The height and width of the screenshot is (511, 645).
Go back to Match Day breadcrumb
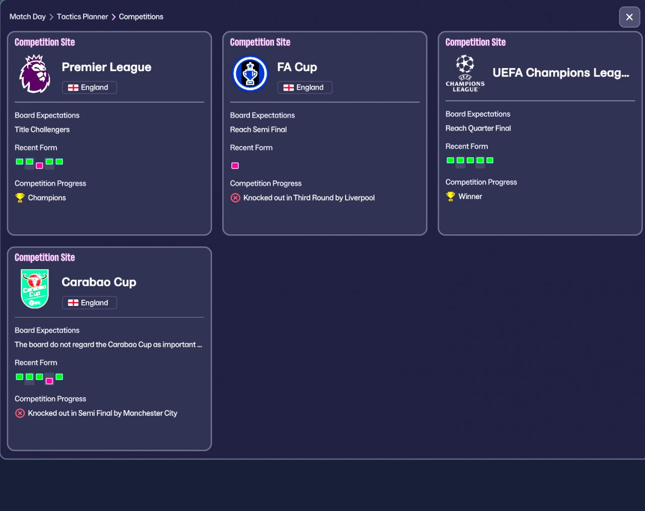(x=28, y=17)
